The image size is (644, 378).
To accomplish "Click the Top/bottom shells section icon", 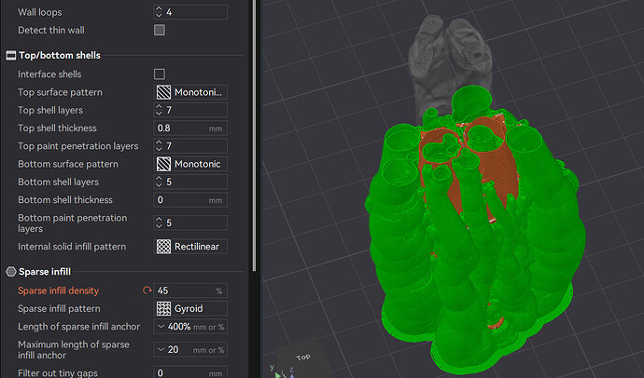I will pyautogui.click(x=11, y=55).
